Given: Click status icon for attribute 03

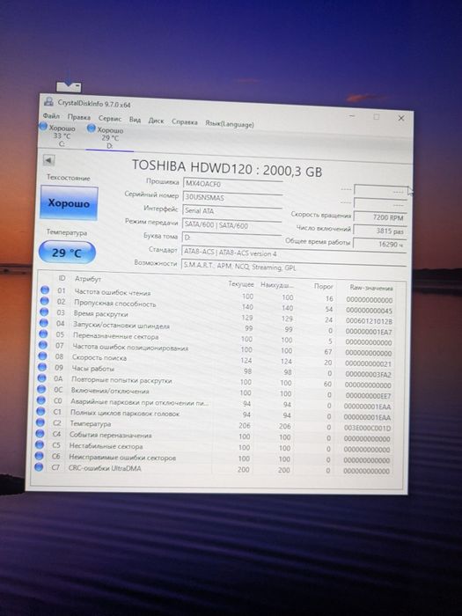Looking at the screenshot, I should 44,312.
